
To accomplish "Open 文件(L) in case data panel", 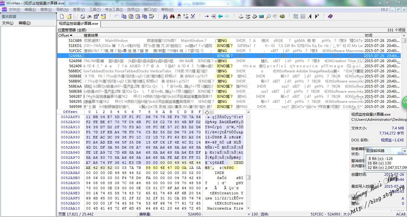I will 7,23.
